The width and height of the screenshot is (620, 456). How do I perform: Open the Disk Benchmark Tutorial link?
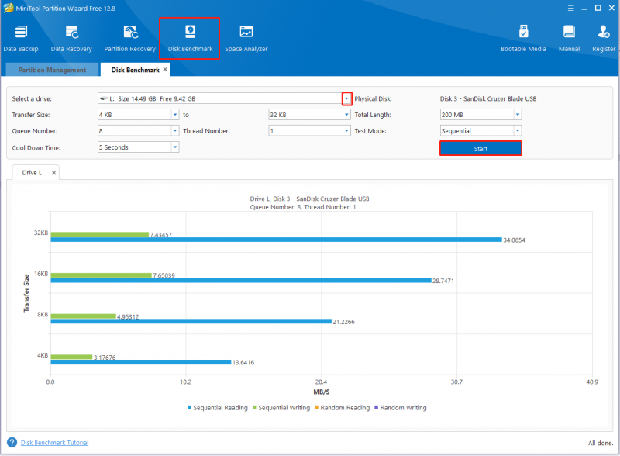(x=54, y=443)
